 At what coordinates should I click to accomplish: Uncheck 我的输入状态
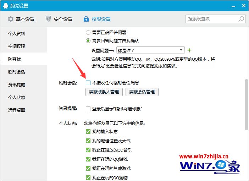[x=88, y=132]
